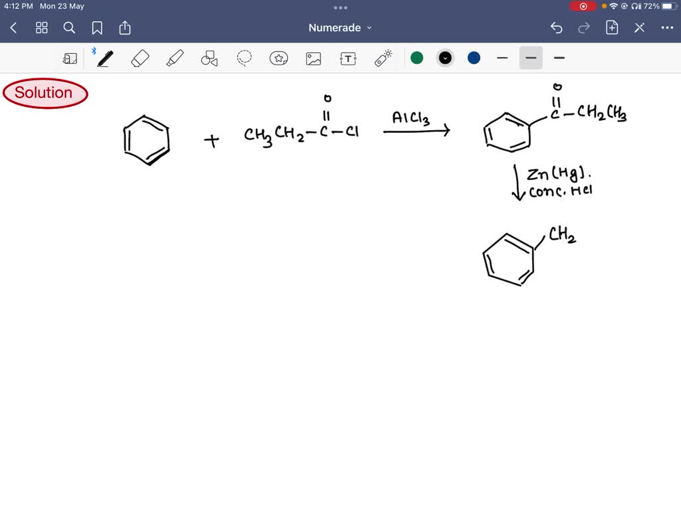
Task: Select the thick stroke width
Action: (x=559, y=58)
